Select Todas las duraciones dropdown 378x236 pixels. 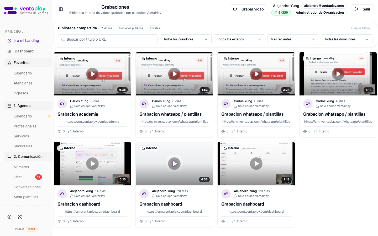(346, 39)
